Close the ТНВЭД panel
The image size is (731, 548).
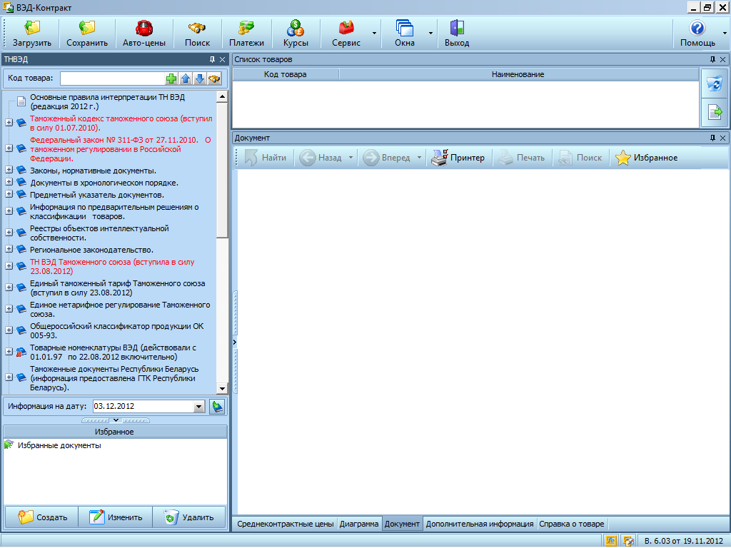coord(223,60)
